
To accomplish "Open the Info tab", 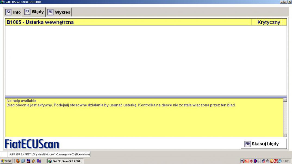I will point(13,12).
